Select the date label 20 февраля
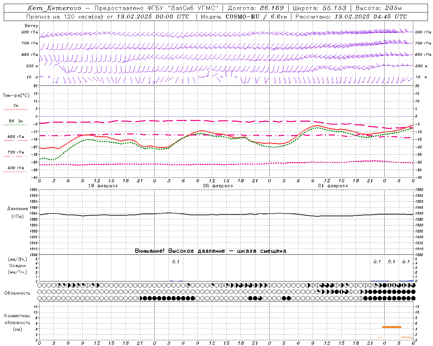Screen dimensions: 433x346 pos(218,186)
